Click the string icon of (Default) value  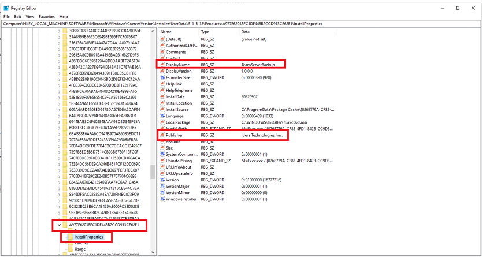[162, 39]
